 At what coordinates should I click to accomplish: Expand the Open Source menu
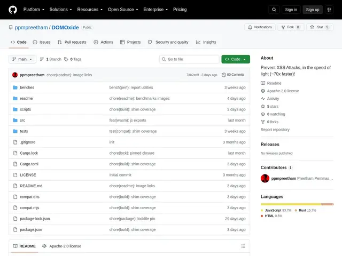pyautogui.click(x=123, y=10)
